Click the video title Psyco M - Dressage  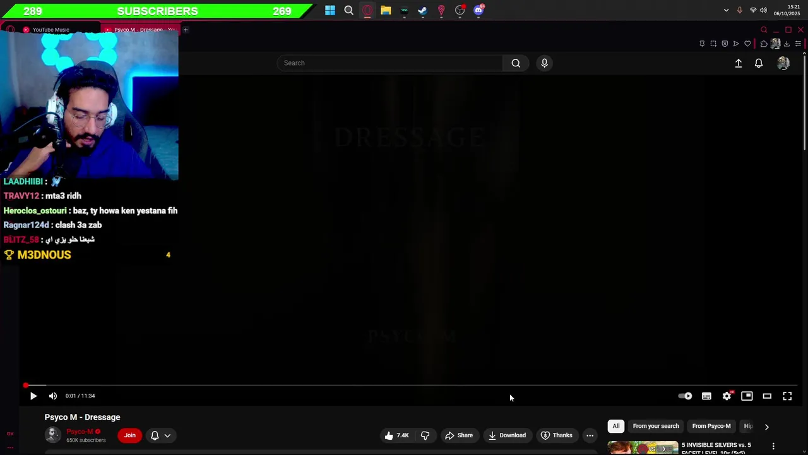(x=82, y=417)
